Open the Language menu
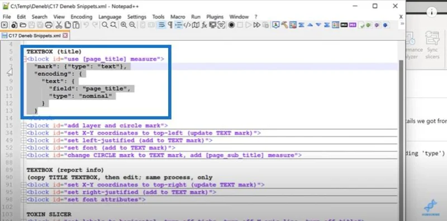Image resolution: width=447 pixels, height=221 pixels. click(110, 17)
